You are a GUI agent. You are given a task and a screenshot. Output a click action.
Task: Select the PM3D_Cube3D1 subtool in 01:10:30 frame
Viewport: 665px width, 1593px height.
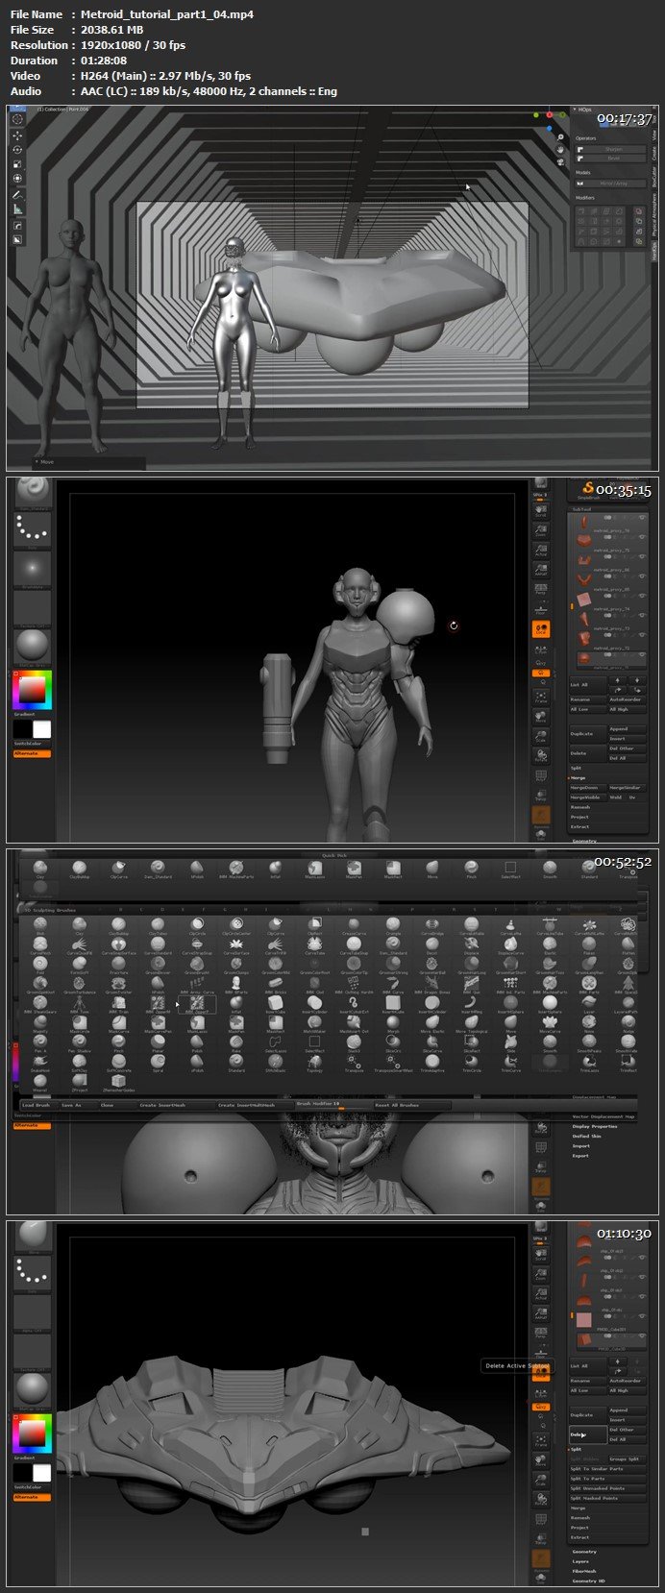(x=611, y=1321)
